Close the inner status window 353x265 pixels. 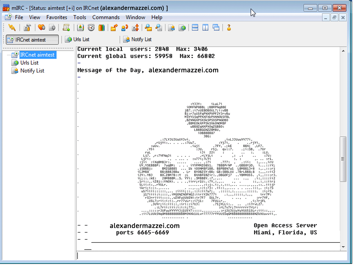343,17
